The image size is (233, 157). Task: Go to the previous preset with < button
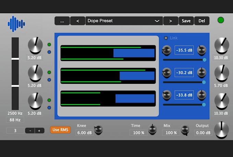pos(78,21)
